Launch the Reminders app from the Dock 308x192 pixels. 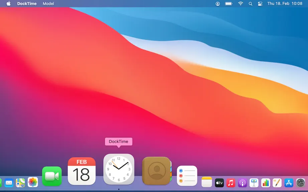187,176
